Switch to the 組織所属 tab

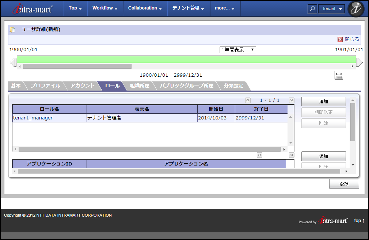coord(140,86)
